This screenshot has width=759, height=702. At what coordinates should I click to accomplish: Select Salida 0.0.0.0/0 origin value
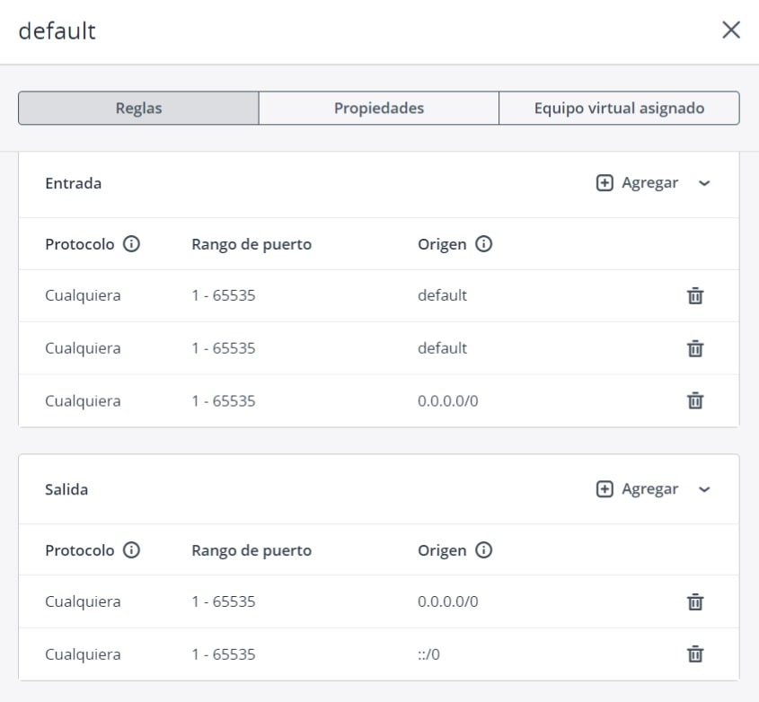tap(447, 601)
